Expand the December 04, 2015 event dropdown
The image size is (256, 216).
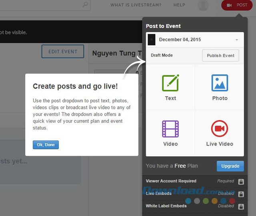(x=236, y=40)
